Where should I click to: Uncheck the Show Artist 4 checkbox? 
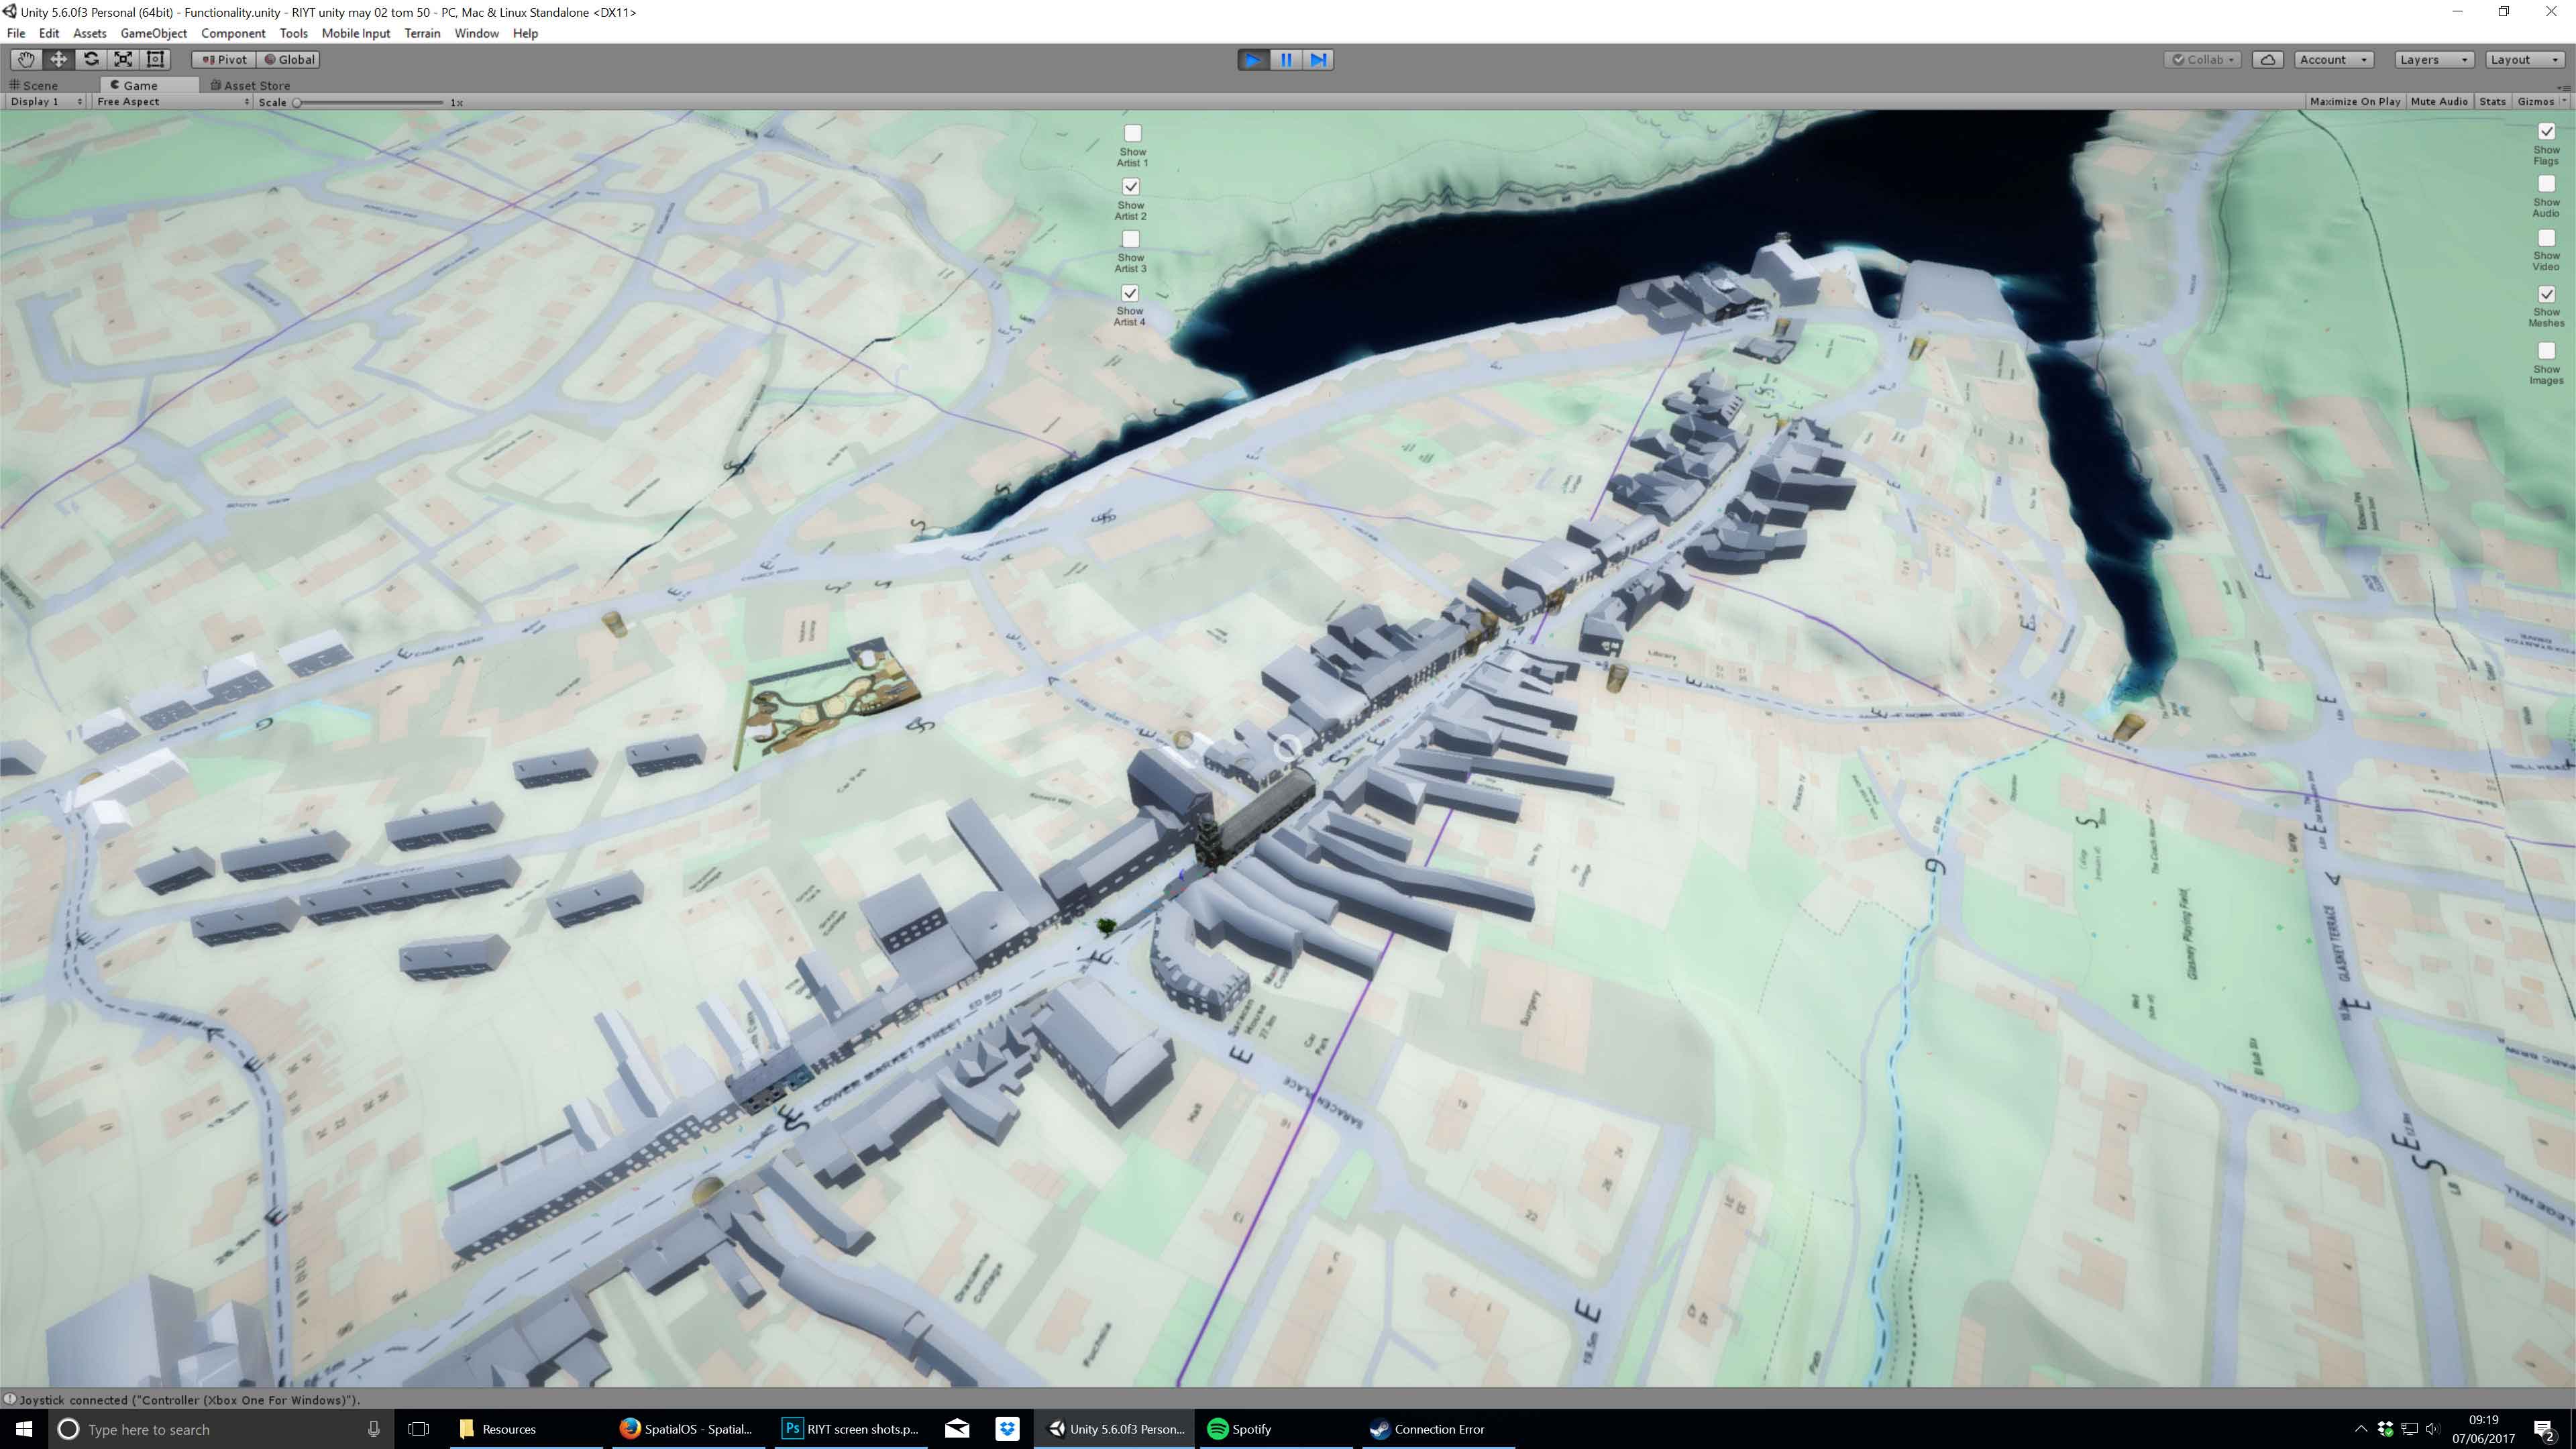click(x=1130, y=293)
